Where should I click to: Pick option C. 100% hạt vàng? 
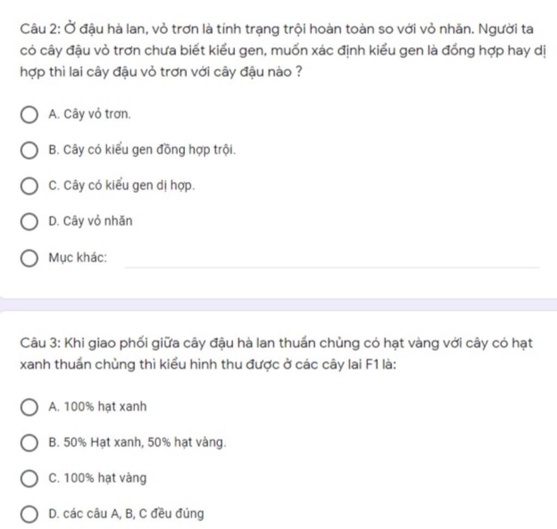(x=29, y=478)
